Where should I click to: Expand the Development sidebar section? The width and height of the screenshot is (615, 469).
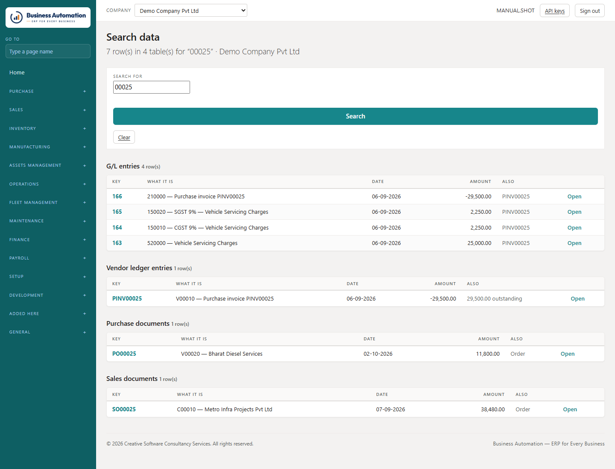[x=48, y=295]
